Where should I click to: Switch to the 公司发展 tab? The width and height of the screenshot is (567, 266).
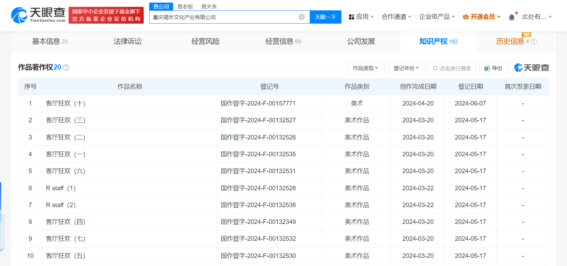(x=361, y=41)
